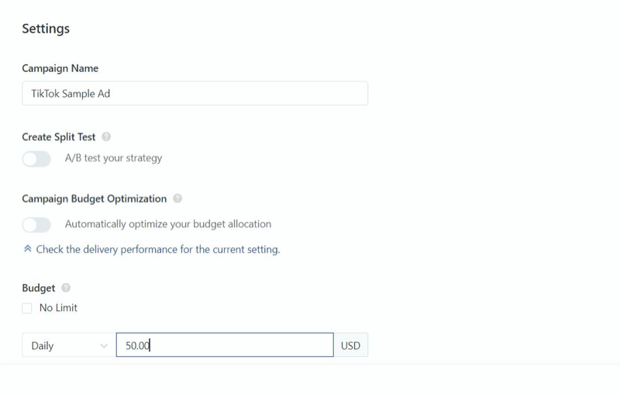
Task: Turn on the Campaign Budget Optimization toggle
Action: coord(36,225)
